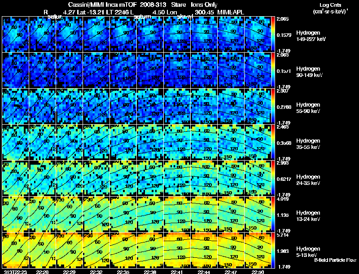The image size is (359, 274).
Task: Click the colorbar midpoint value '0.2788'
Action: [284, 107]
